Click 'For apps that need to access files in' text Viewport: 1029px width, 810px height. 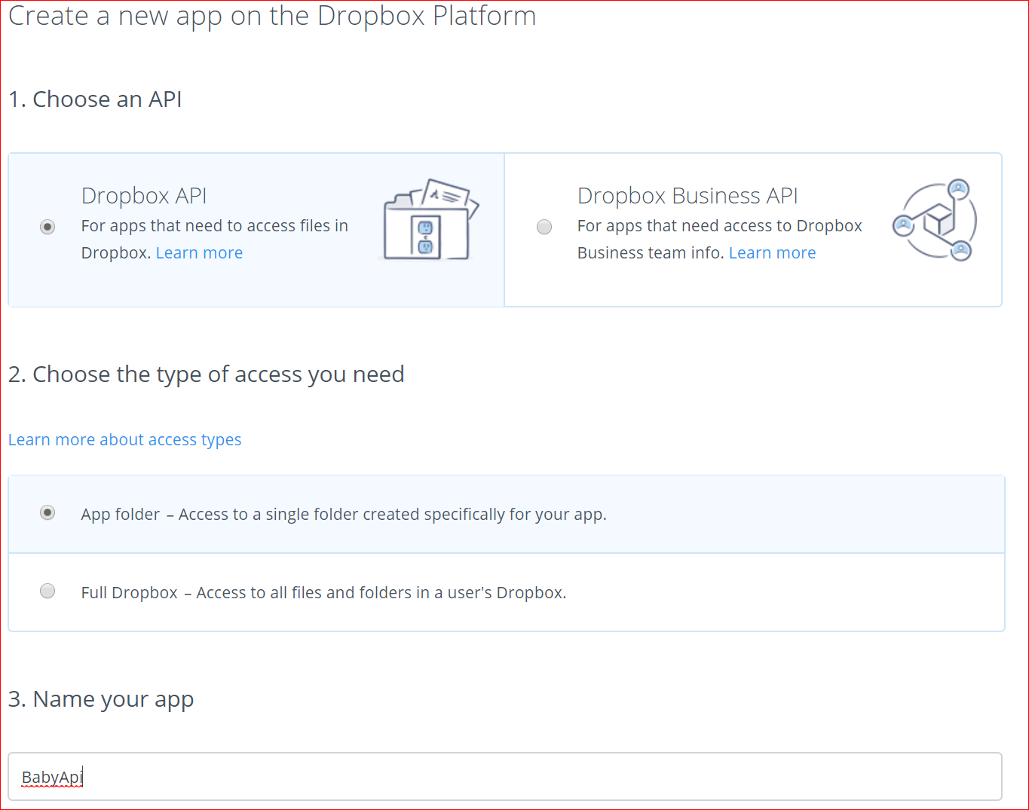tap(215, 226)
